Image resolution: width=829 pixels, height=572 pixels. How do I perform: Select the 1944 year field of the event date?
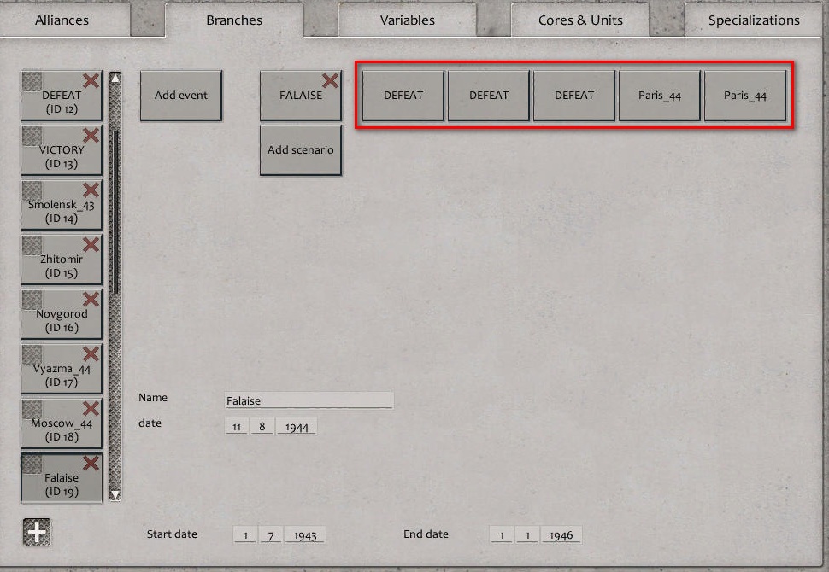[297, 425]
